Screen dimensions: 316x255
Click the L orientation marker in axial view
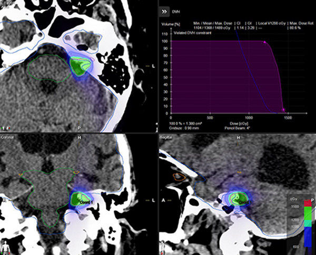153,66
